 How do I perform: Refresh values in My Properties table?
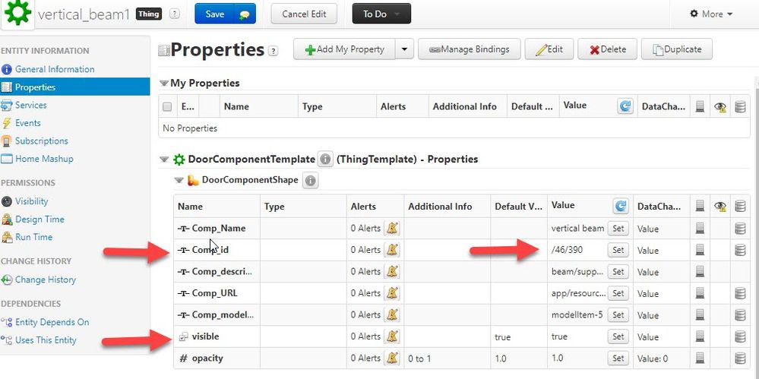(625, 106)
